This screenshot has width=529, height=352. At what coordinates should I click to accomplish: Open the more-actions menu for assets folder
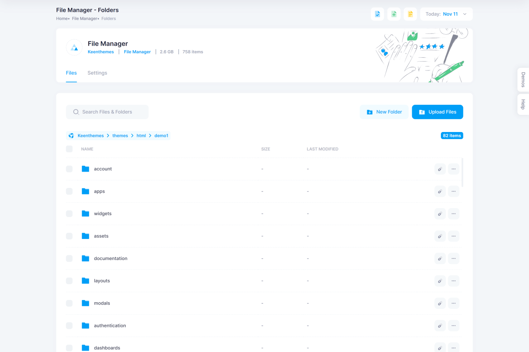click(454, 236)
